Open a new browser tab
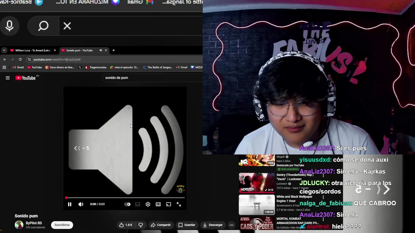 click(x=113, y=50)
